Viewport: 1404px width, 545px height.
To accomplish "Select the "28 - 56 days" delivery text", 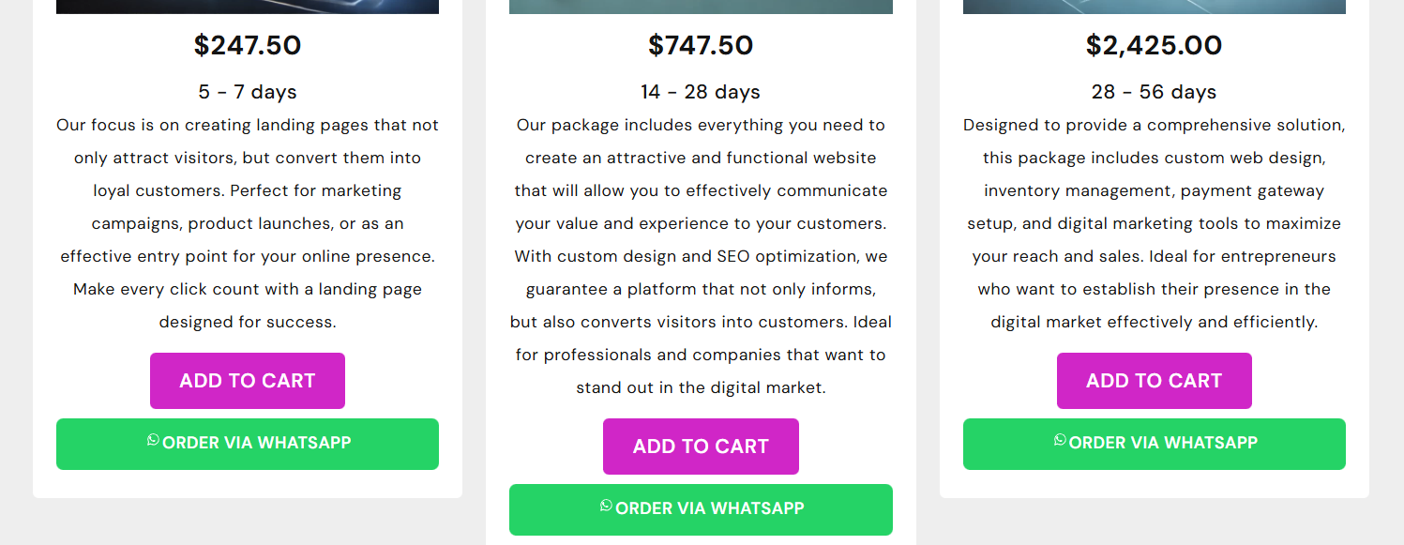I will tap(1154, 92).
